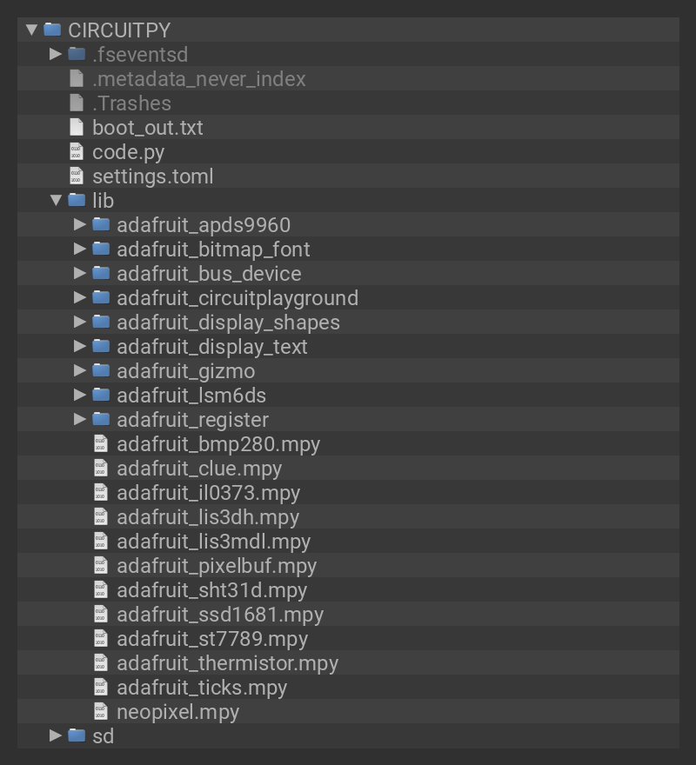Select the .Trashes entry

(131, 103)
